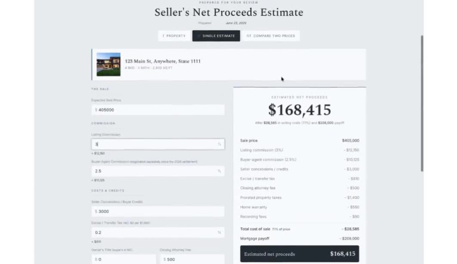Click the percent symbol in Listing Commission
The image size is (457, 264).
219,144
